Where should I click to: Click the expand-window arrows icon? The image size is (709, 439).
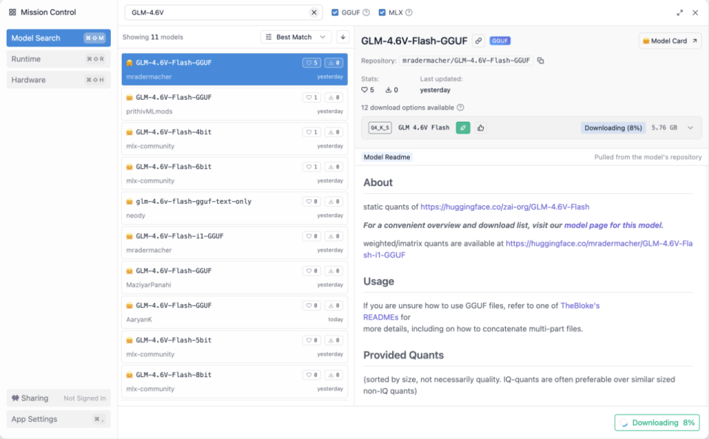679,13
